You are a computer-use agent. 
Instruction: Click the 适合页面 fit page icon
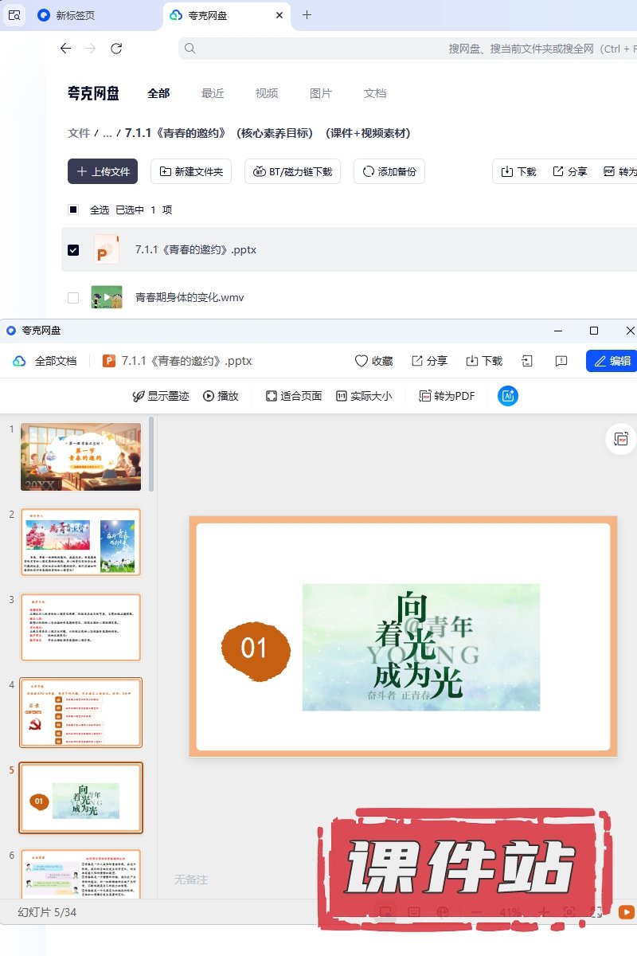point(272,396)
